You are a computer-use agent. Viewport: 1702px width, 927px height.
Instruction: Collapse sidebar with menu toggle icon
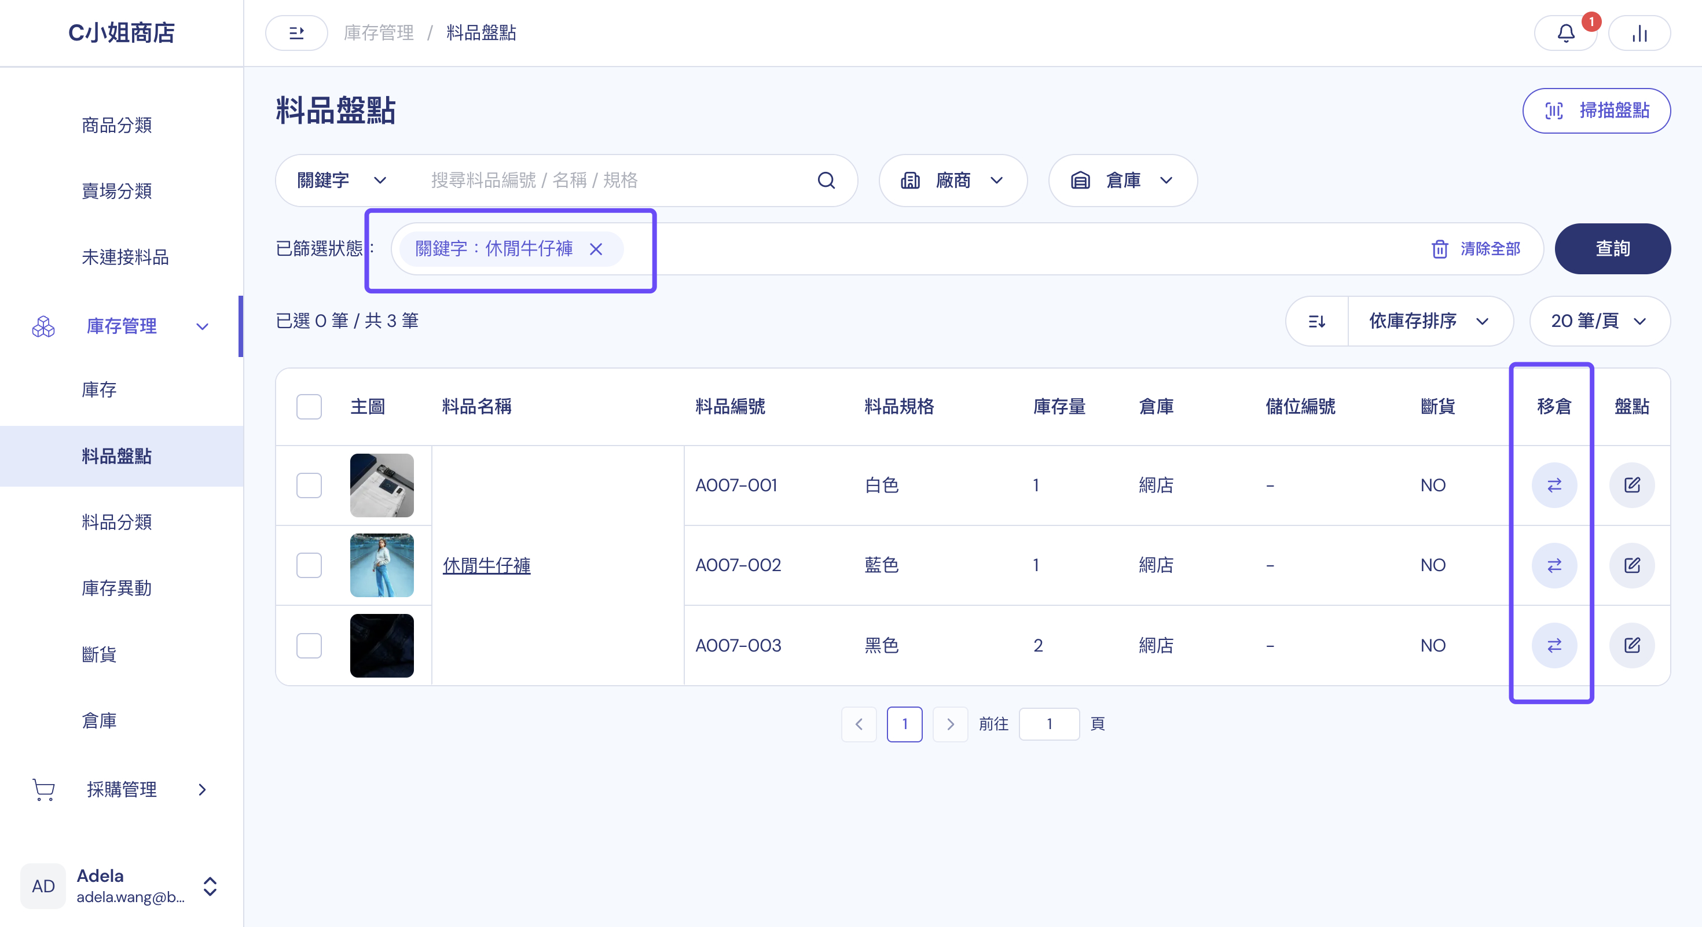click(x=296, y=33)
